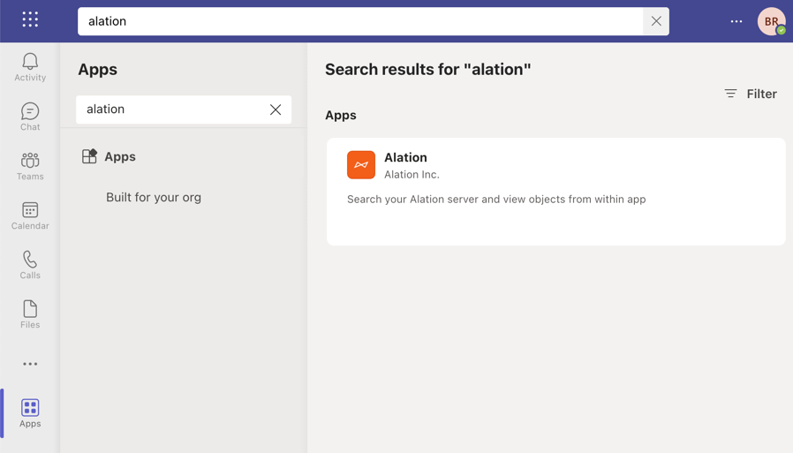The image size is (793, 453).
Task: Clear the Apps panel search field
Action: pos(276,109)
